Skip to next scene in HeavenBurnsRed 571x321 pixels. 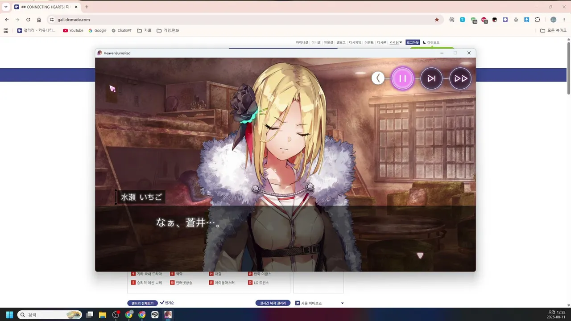pos(431,78)
